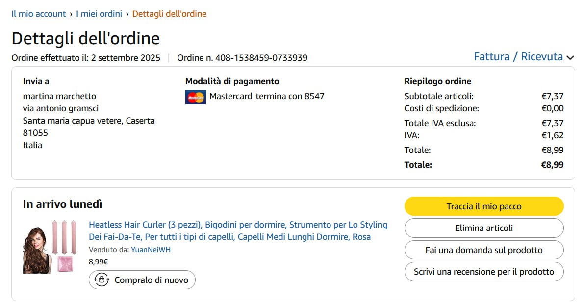This screenshot has height=305, width=584.
Task: Click 'Totale IVA esclusa:' label
Action: point(440,123)
